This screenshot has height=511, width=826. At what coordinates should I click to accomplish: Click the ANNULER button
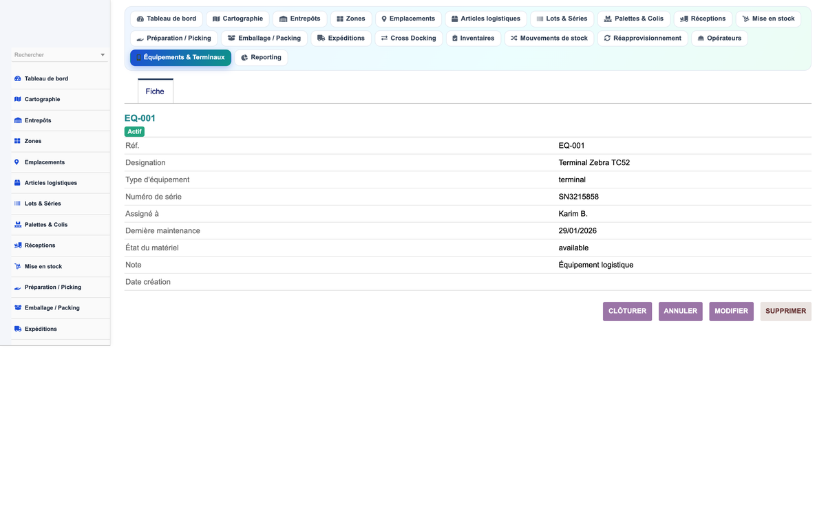pos(681,312)
